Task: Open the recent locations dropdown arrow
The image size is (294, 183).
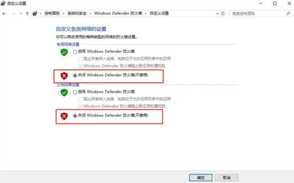Action: point(21,13)
